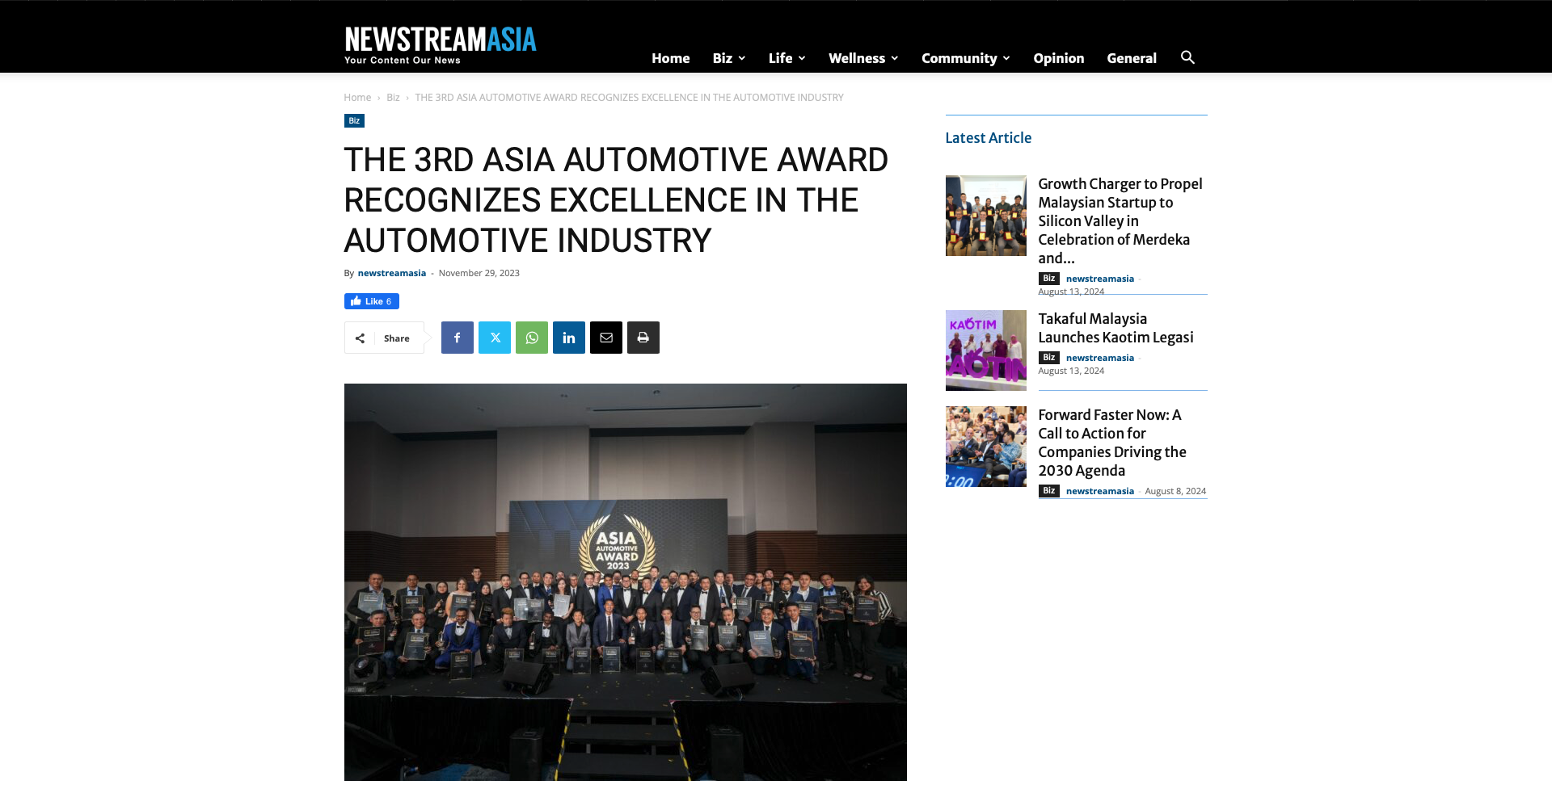Click the Biz breadcrumb link
Image resolution: width=1552 pixels, height=789 pixels.
pos(393,98)
